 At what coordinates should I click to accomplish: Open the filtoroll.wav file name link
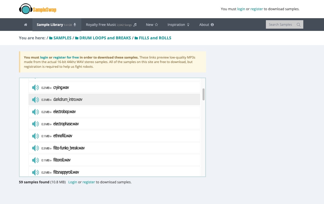click(62, 160)
